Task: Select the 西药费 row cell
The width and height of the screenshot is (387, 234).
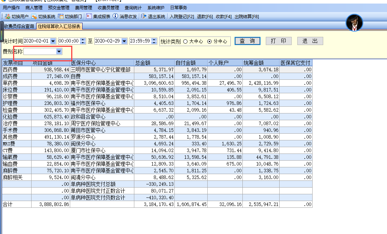Action: pos(17,69)
